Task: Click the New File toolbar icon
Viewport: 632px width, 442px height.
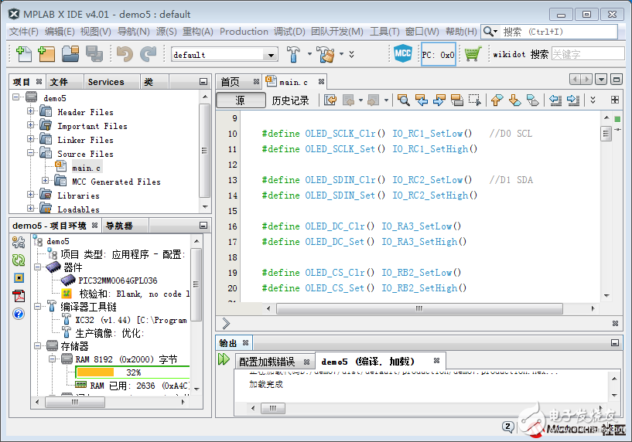Action: (24, 54)
